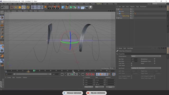Select Model mode cube in left palette
The image size is (169, 95).
click(x=2, y=17)
